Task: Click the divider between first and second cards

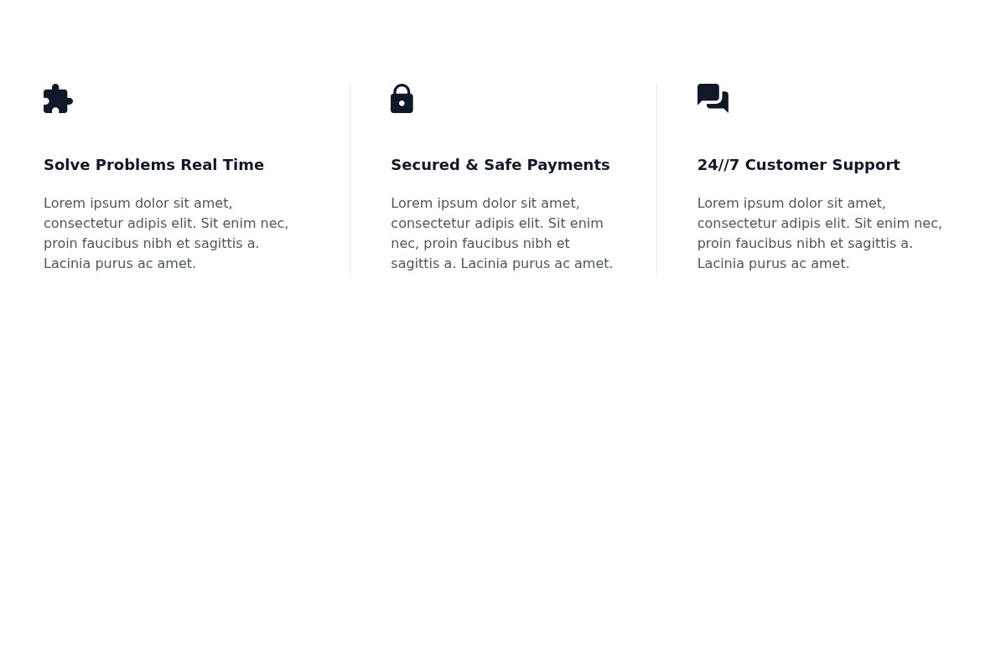Action: 350,178
